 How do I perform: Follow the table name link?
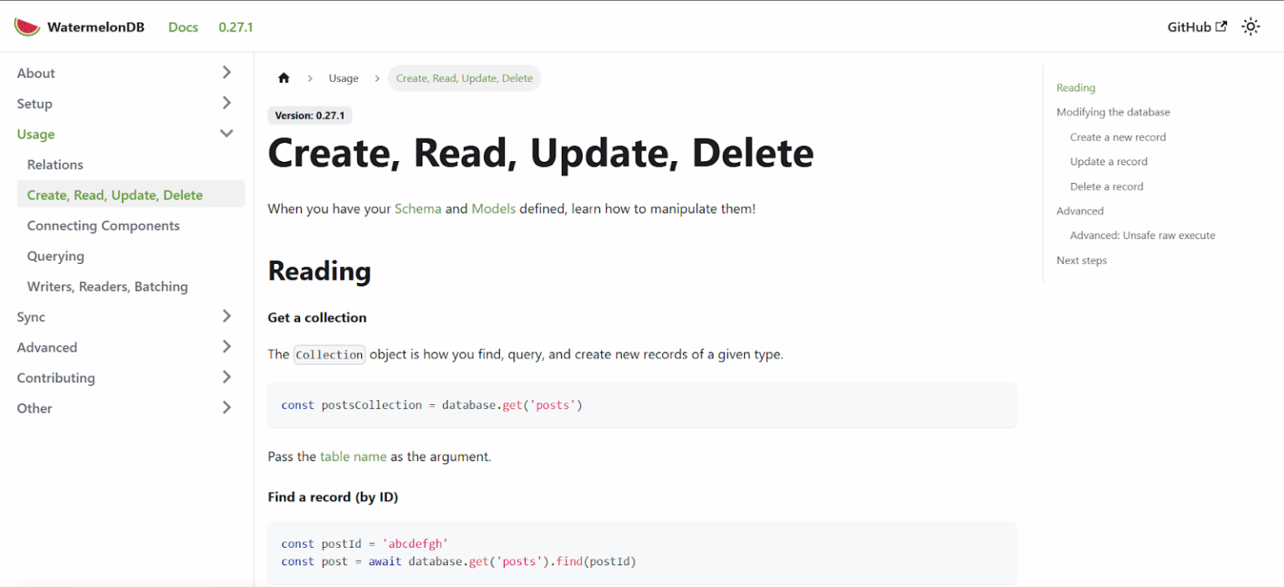click(x=354, y=456)
